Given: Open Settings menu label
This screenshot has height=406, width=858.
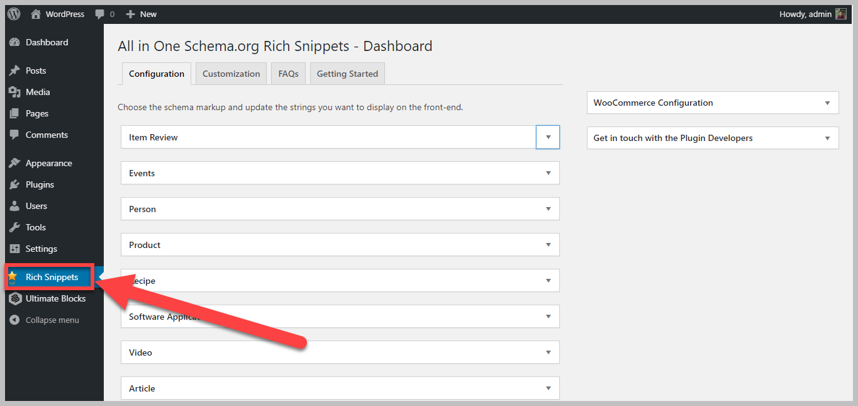Looking at the screenshot, I should pyautogui.click(x=42, y=249).
